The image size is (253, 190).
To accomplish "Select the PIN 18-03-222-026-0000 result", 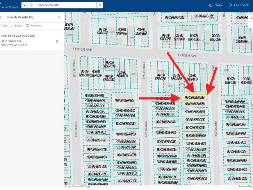I will coord(18,36).
